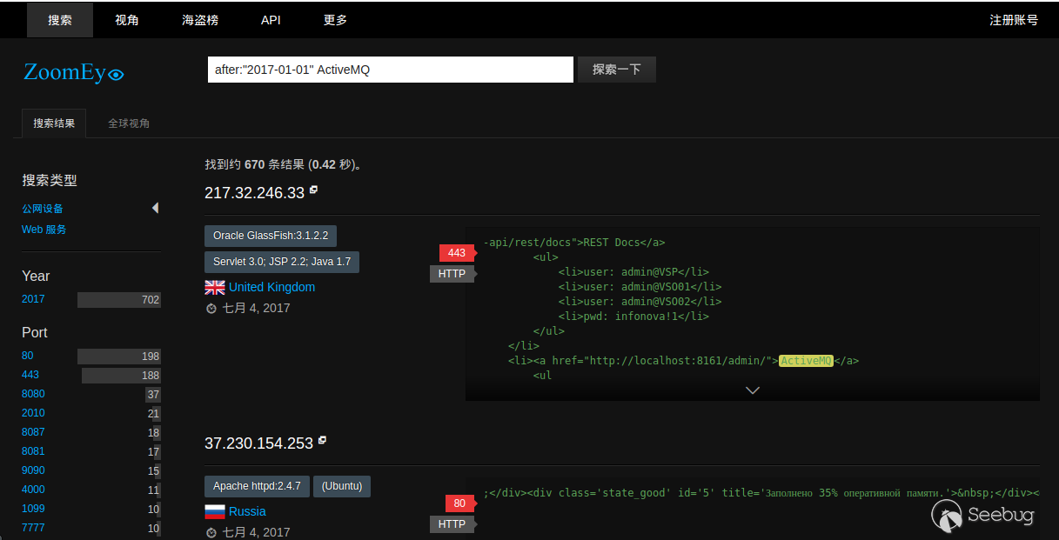This screenshot has height=540, width=1059.
Task: Filter by year 2017
Action: [33, 299]
